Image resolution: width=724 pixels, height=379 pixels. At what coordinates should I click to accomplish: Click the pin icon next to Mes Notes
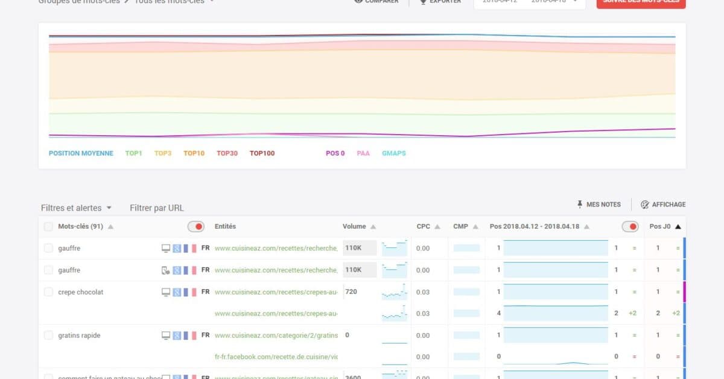580,205
